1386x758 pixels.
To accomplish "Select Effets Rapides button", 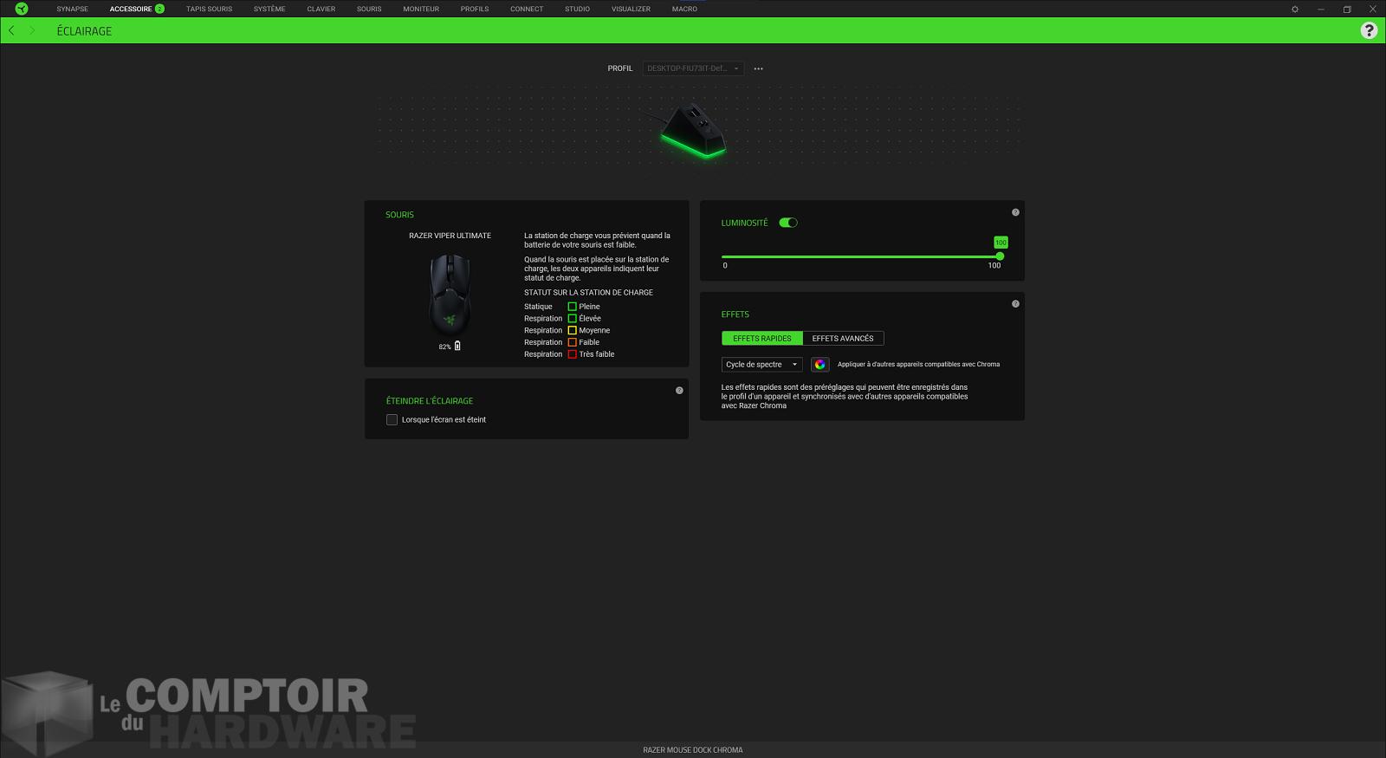I will (762, 339).
